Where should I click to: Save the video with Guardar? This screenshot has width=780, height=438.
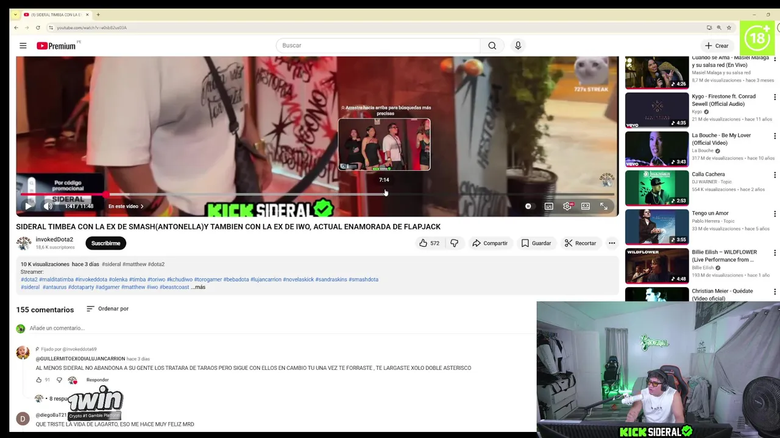click(536, 243)
